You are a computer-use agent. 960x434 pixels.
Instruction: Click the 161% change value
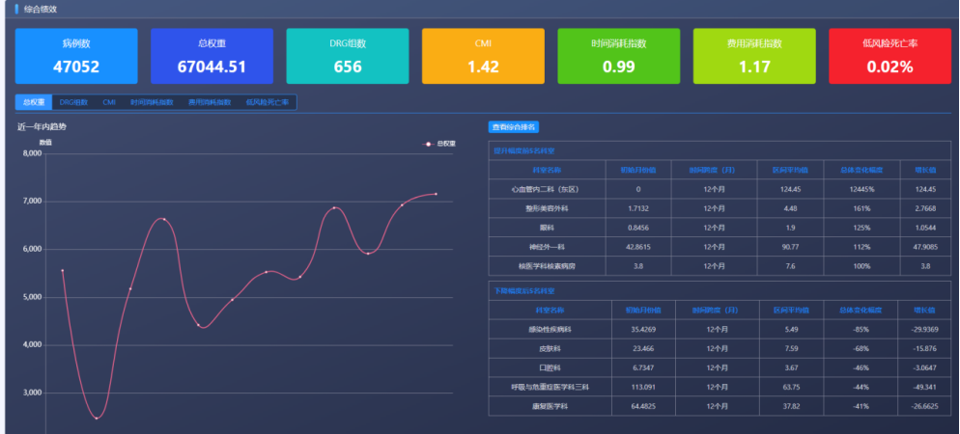(x=862, y=208)
